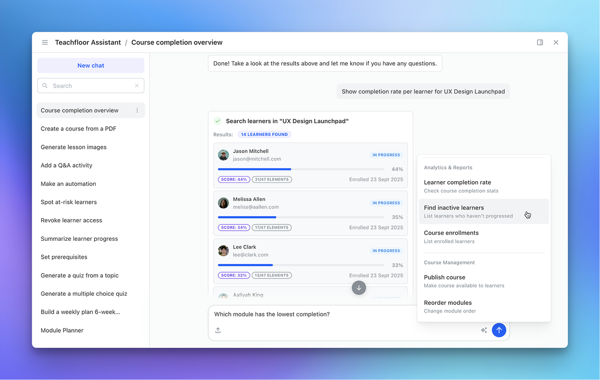Click the green checkmark beside Search learners
This screenshot has height=380, width=600.
click(x=218, y=121)
